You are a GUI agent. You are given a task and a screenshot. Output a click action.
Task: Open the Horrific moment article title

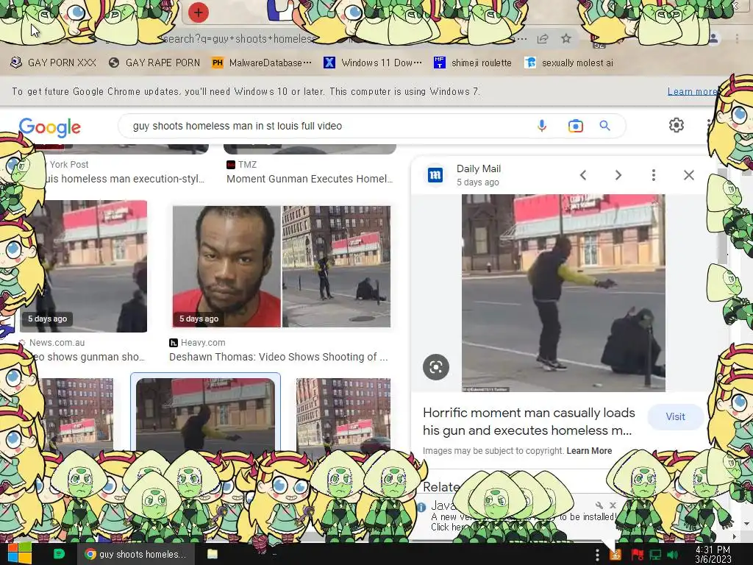(x=529, y=422)
